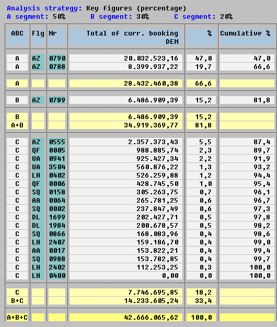Click the A+B+C grand total 42.666.065,62
This screenshot has width=277, height=327.
151,318
